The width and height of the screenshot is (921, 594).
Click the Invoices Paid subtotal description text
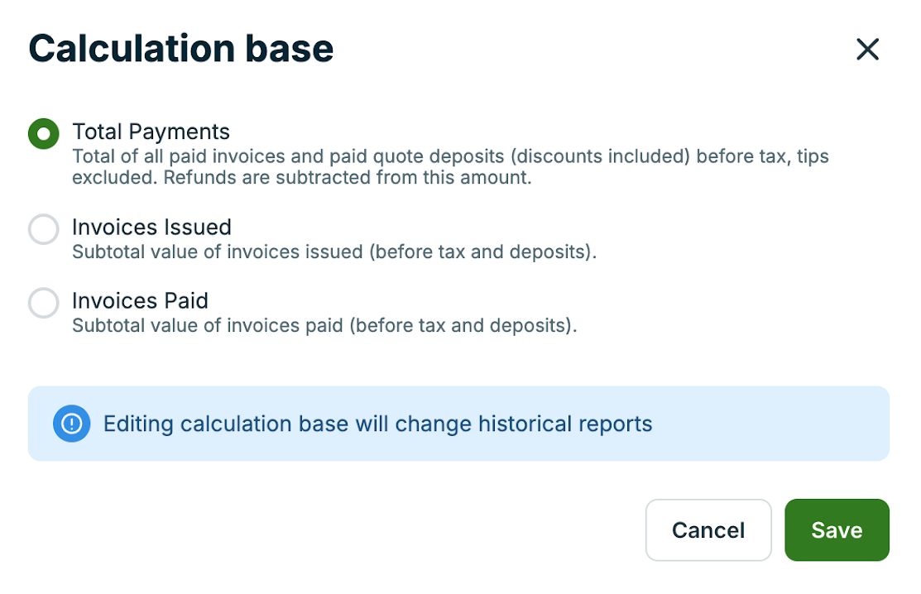324,325
